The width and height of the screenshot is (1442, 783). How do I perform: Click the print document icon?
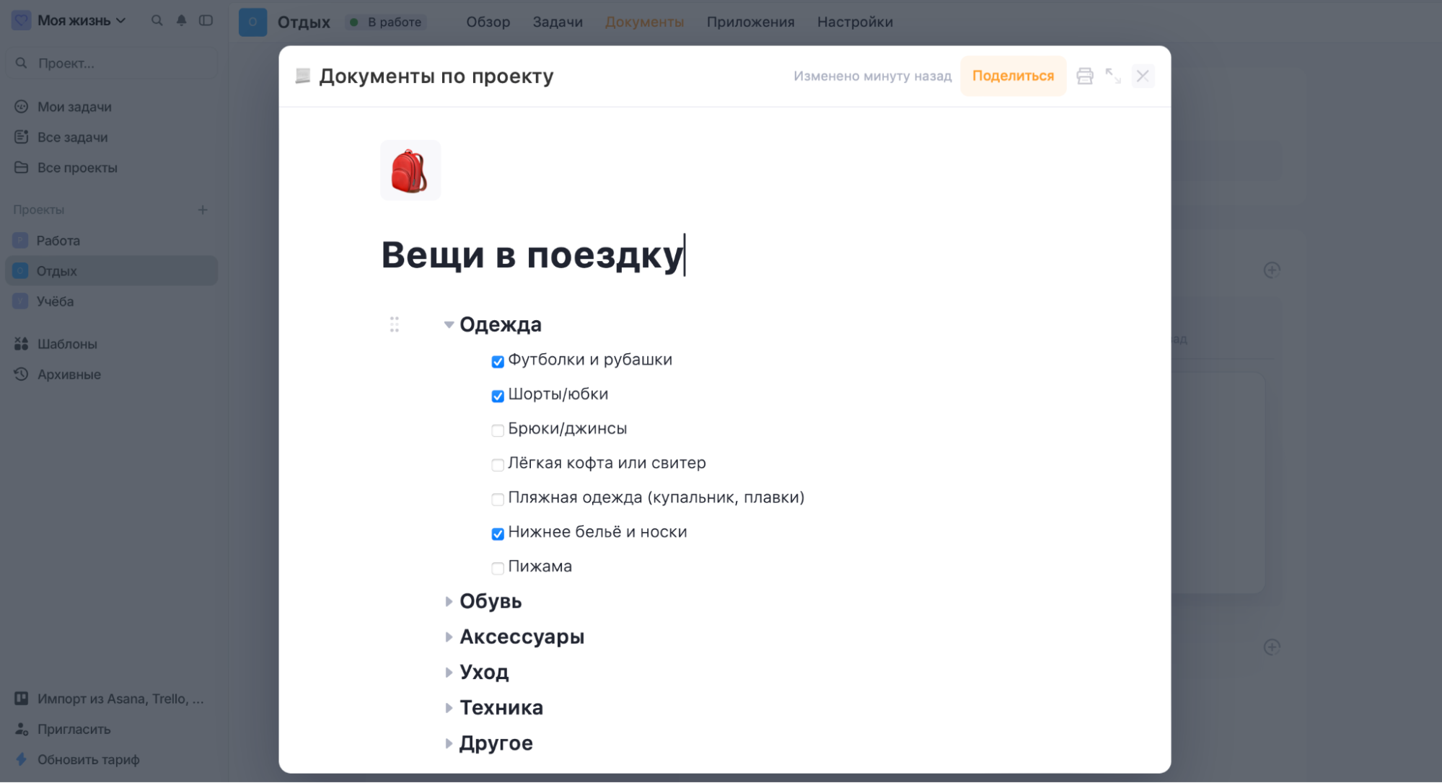click(1084, 76)
